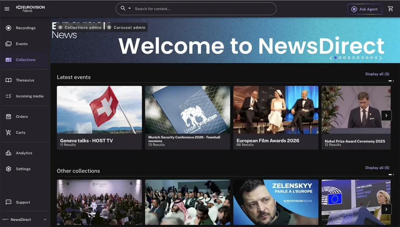This screenshot has width=400, height=227.
Task: Click the Eurovision News logo
Action: (x=30, y=9)
